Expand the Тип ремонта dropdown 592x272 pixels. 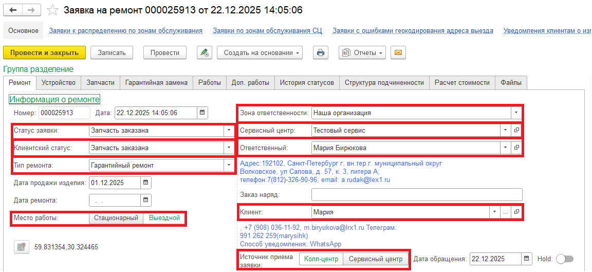(x=229, y=166)
